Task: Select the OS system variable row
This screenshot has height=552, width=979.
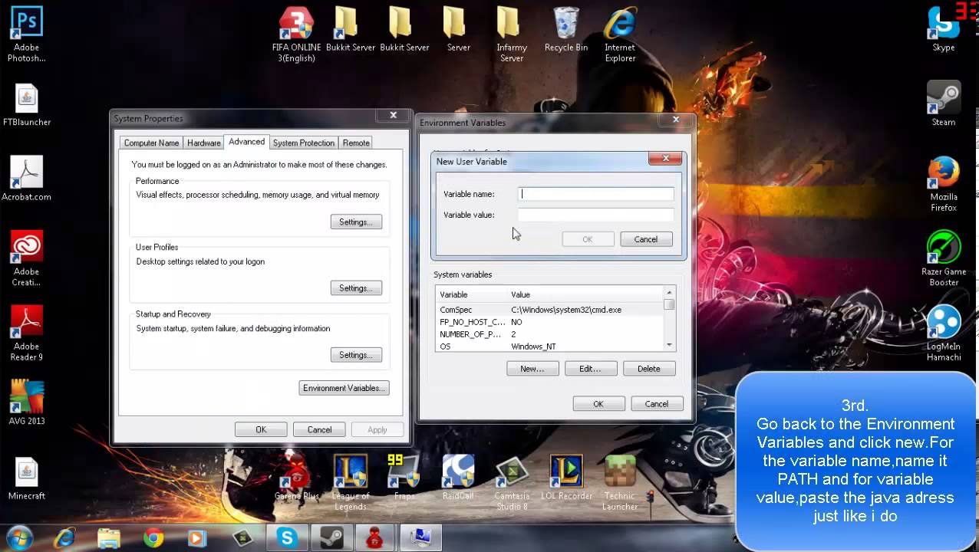Action: pyautogui.click(x=549, y=347)
